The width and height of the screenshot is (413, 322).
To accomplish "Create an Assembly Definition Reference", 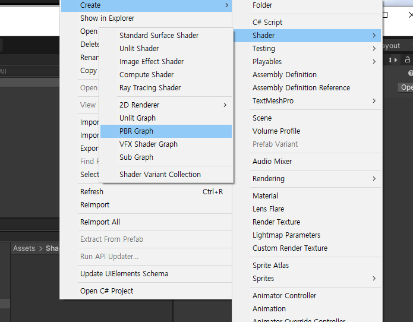I will click(x=307, y=88).
